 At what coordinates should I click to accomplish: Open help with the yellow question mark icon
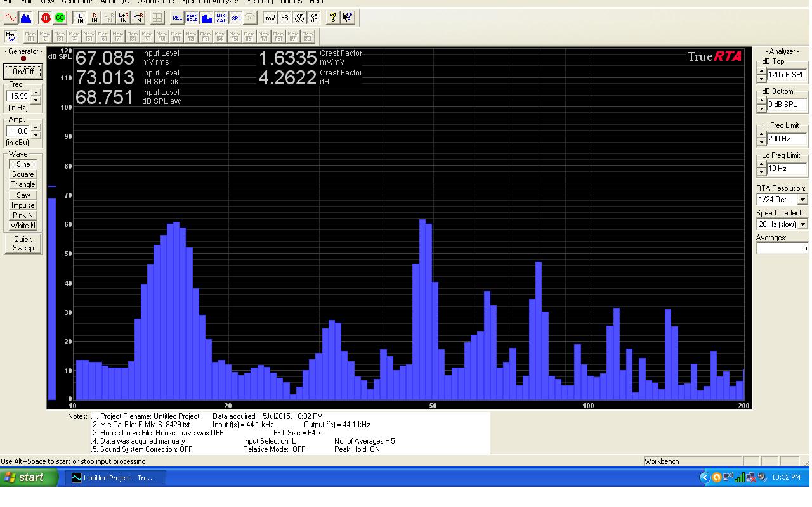333,18
